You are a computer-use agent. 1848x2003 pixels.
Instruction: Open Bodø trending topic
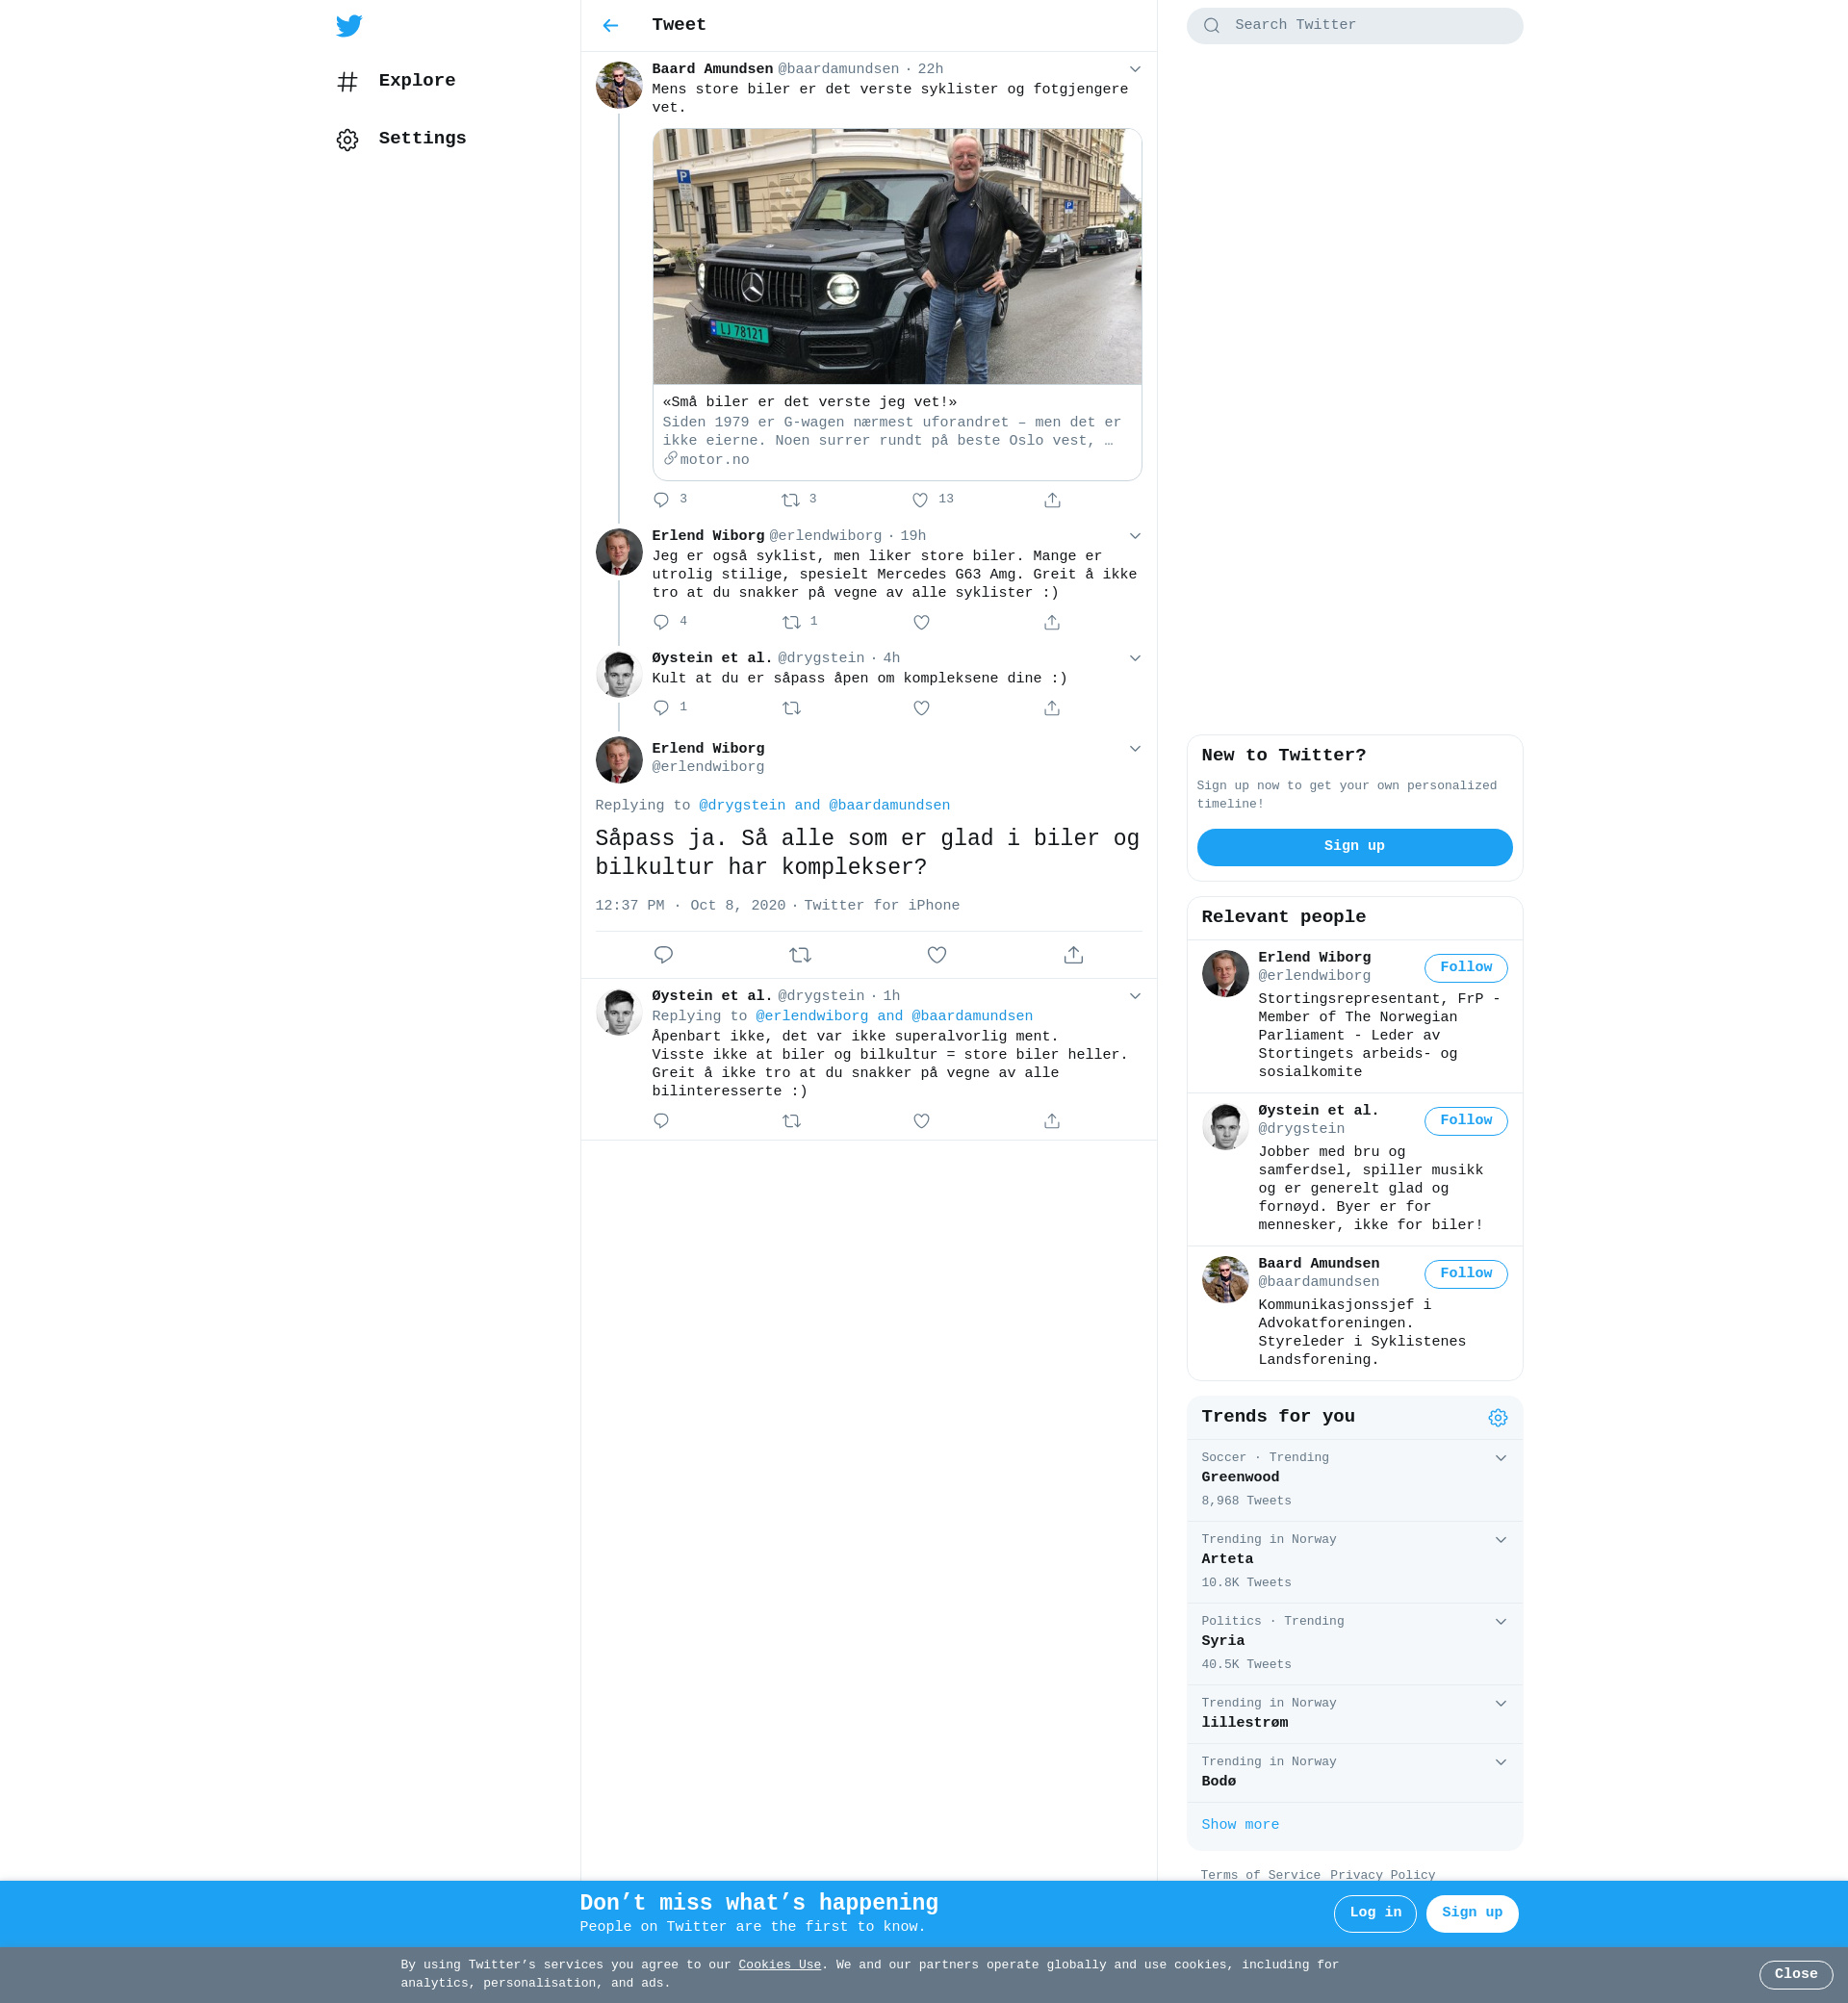[x=1354, y=1774]
